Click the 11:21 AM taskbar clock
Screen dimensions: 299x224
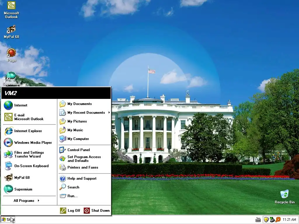[x=289, y=220]
